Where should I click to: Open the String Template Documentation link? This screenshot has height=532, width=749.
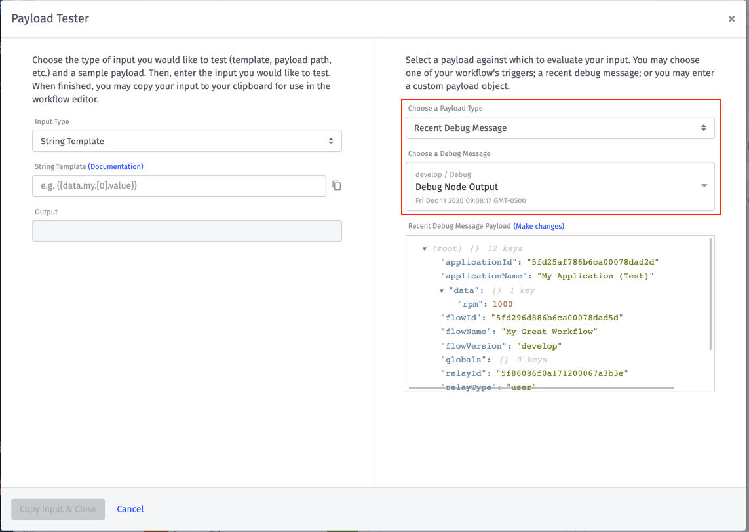point(115,166)
